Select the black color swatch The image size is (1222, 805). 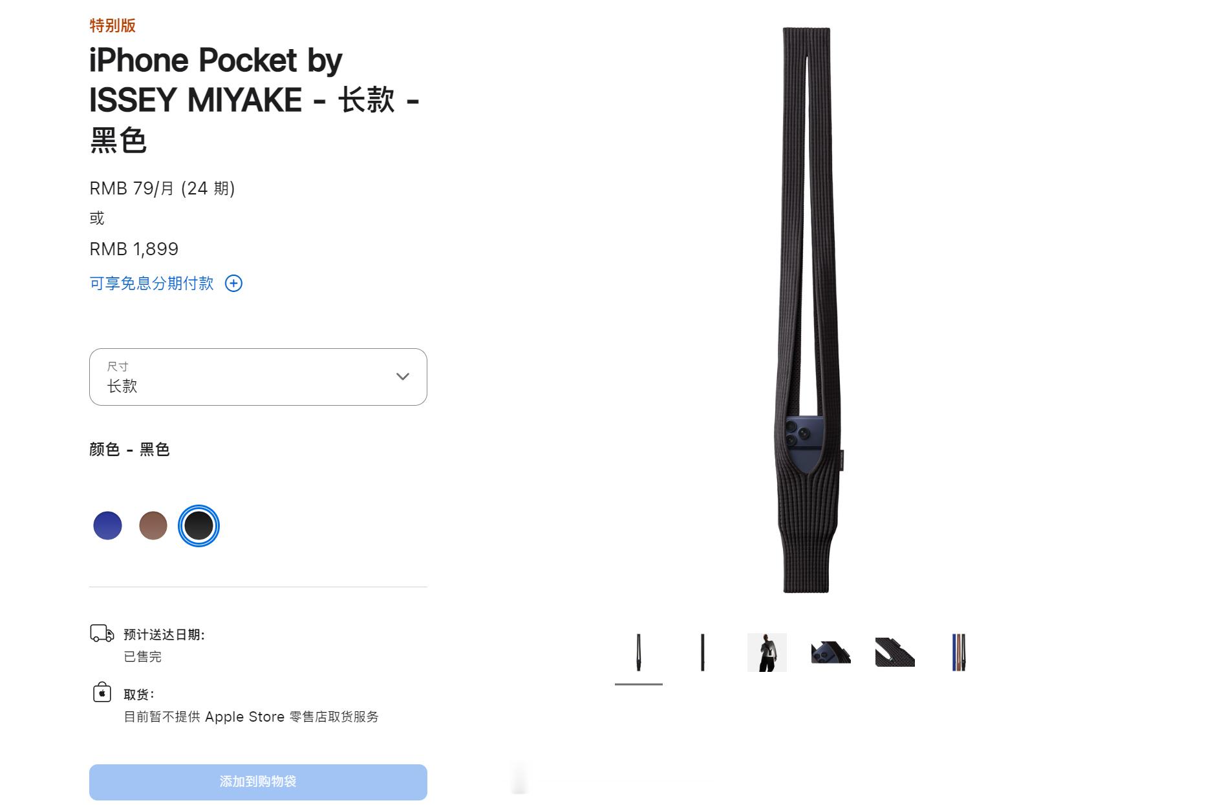198,525
